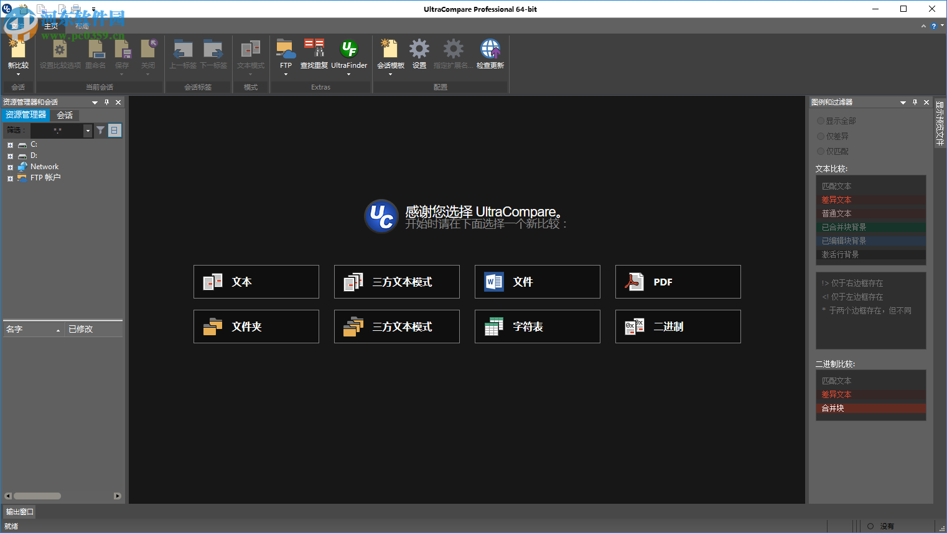Open the 二进制 binary compare
This screenshot has width=947, height=533.
677,327
